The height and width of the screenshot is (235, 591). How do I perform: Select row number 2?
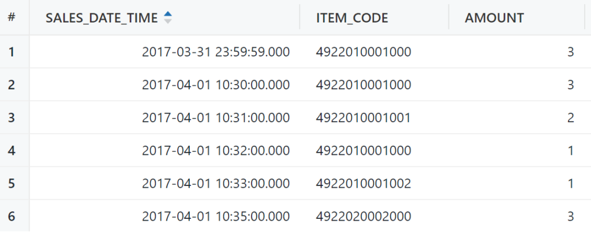point(12,85)
